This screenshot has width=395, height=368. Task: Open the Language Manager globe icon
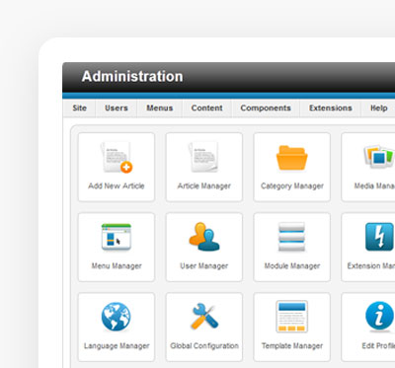(117, 317)
